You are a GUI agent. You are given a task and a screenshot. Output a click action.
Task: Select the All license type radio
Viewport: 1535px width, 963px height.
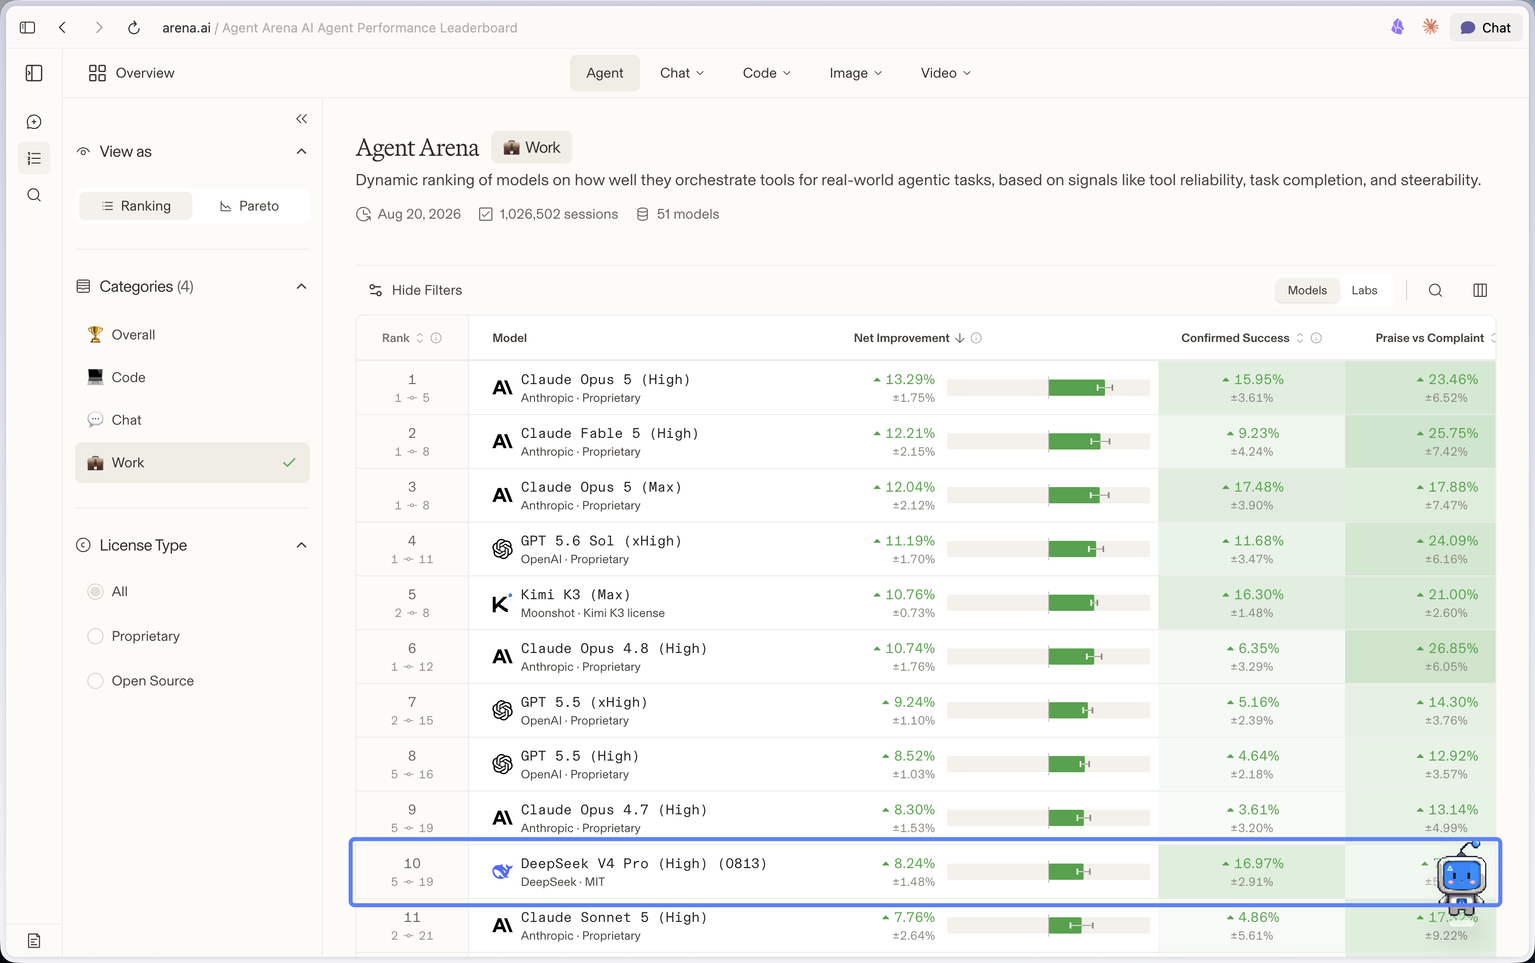click(95, 592)
